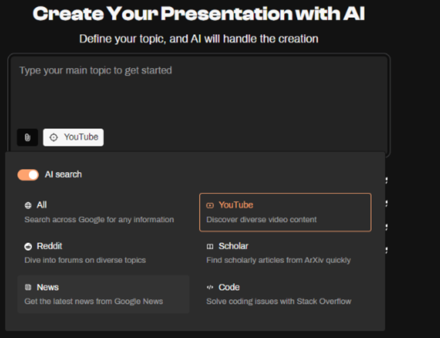The height and width of the screenshot is (338, 440).
Task: Click 'Search across Google for any information' text
Action: click(x=99, y=220)
